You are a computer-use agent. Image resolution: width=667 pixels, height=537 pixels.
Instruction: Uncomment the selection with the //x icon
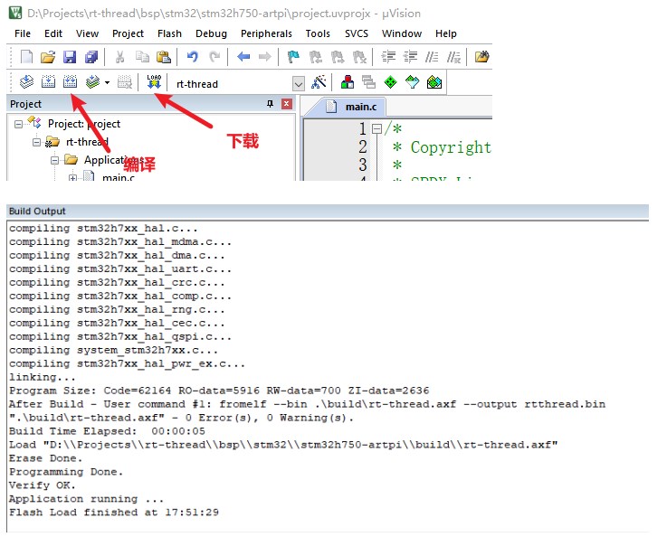(453, 57)
